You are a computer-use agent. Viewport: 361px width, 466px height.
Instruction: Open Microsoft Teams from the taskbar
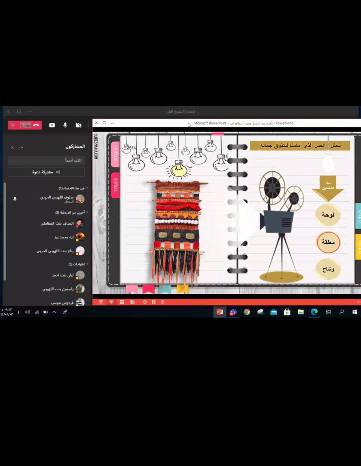point(233,312)
